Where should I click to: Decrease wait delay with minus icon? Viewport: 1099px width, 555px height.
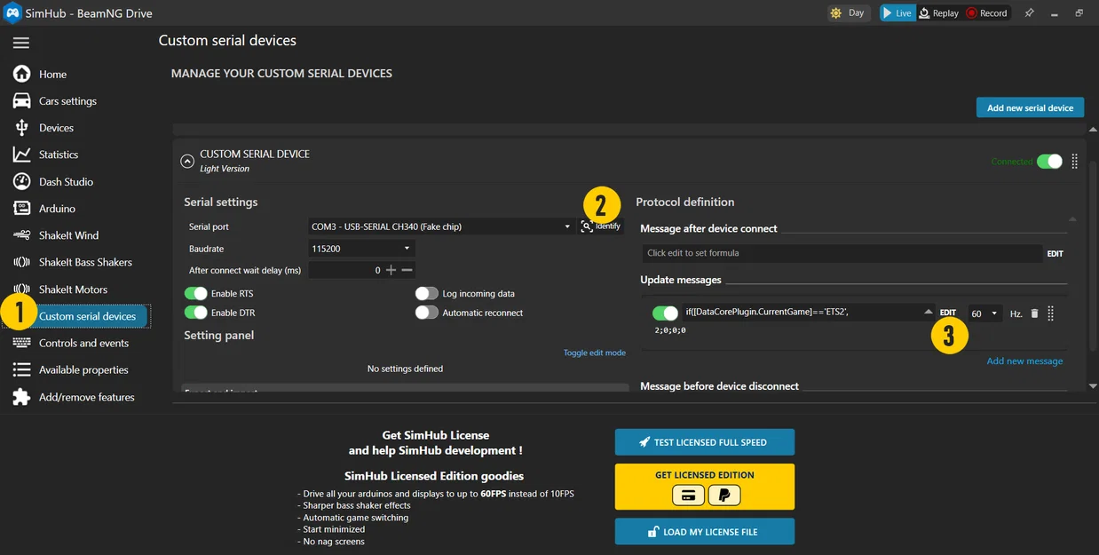point(407,270)
